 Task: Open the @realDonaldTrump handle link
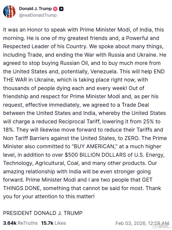[38, 15]
